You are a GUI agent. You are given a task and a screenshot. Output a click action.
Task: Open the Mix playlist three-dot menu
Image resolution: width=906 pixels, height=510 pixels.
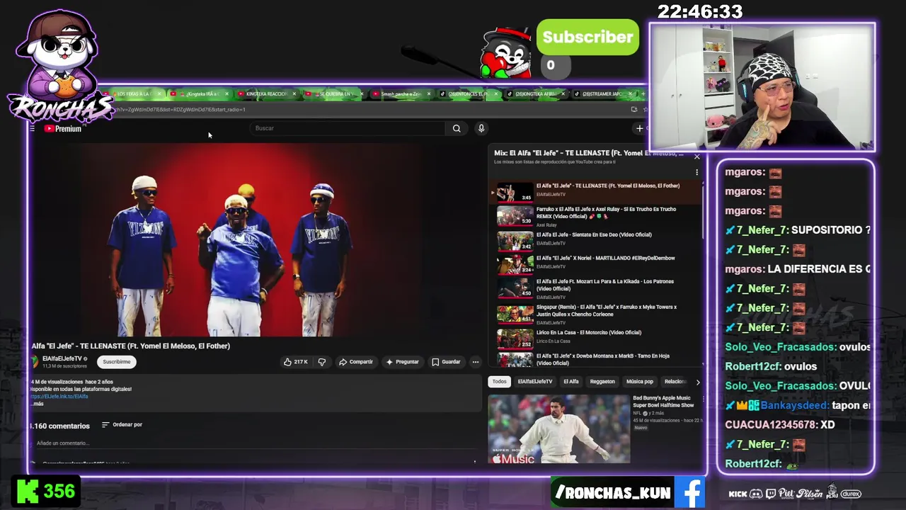coord(696,172)
